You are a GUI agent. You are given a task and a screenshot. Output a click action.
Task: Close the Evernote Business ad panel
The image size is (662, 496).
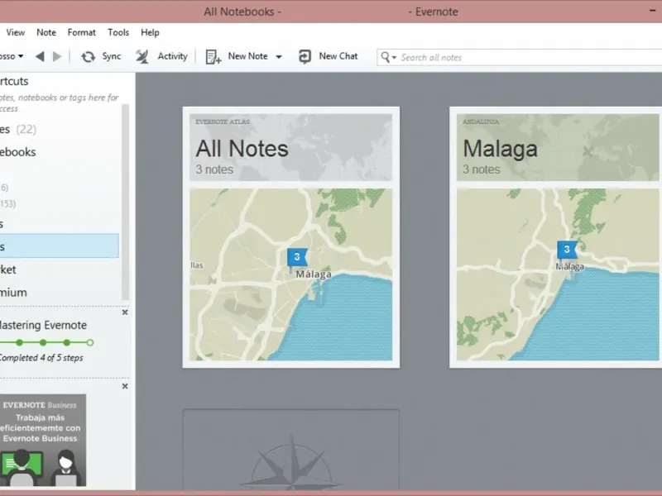click(125, 386)
